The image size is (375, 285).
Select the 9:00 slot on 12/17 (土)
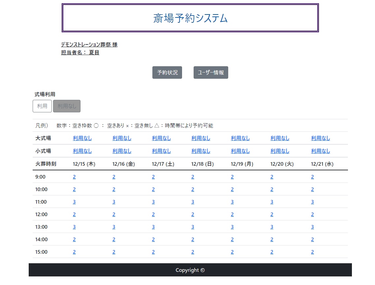tap(153, 177)
